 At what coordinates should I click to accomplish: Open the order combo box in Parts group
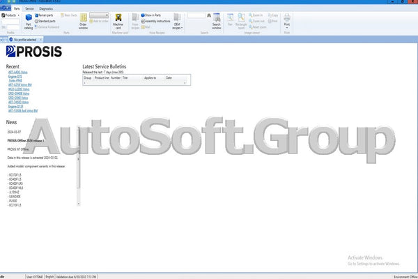tap(99, 15)
